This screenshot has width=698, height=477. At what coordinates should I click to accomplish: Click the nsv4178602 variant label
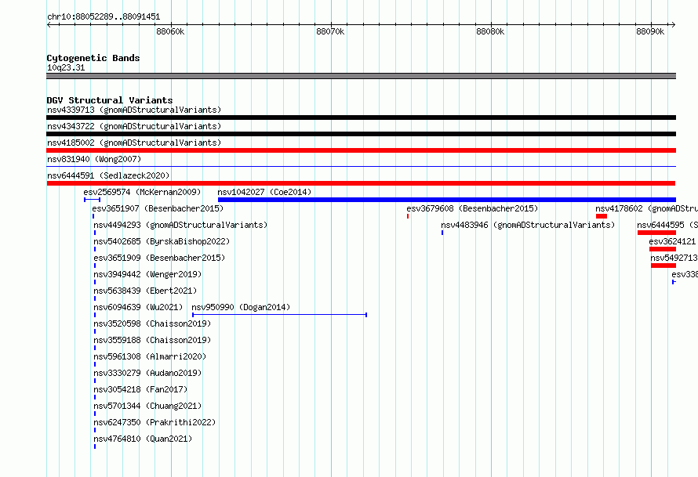646,208
